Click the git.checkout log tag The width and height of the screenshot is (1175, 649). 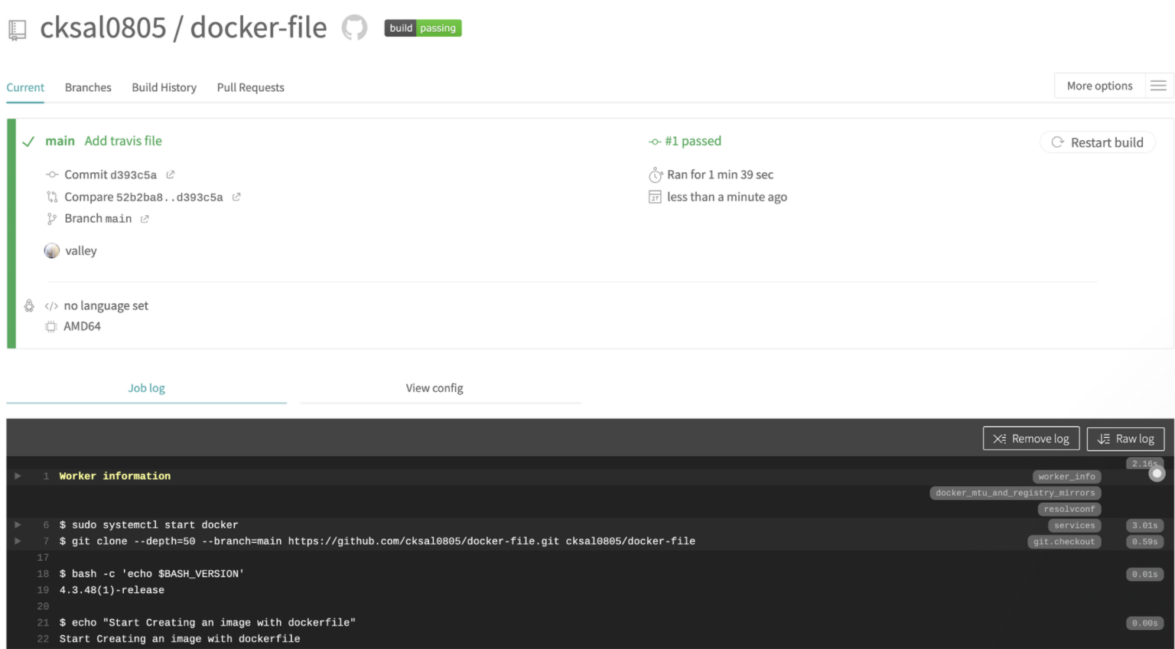(x=1064, y=542)
